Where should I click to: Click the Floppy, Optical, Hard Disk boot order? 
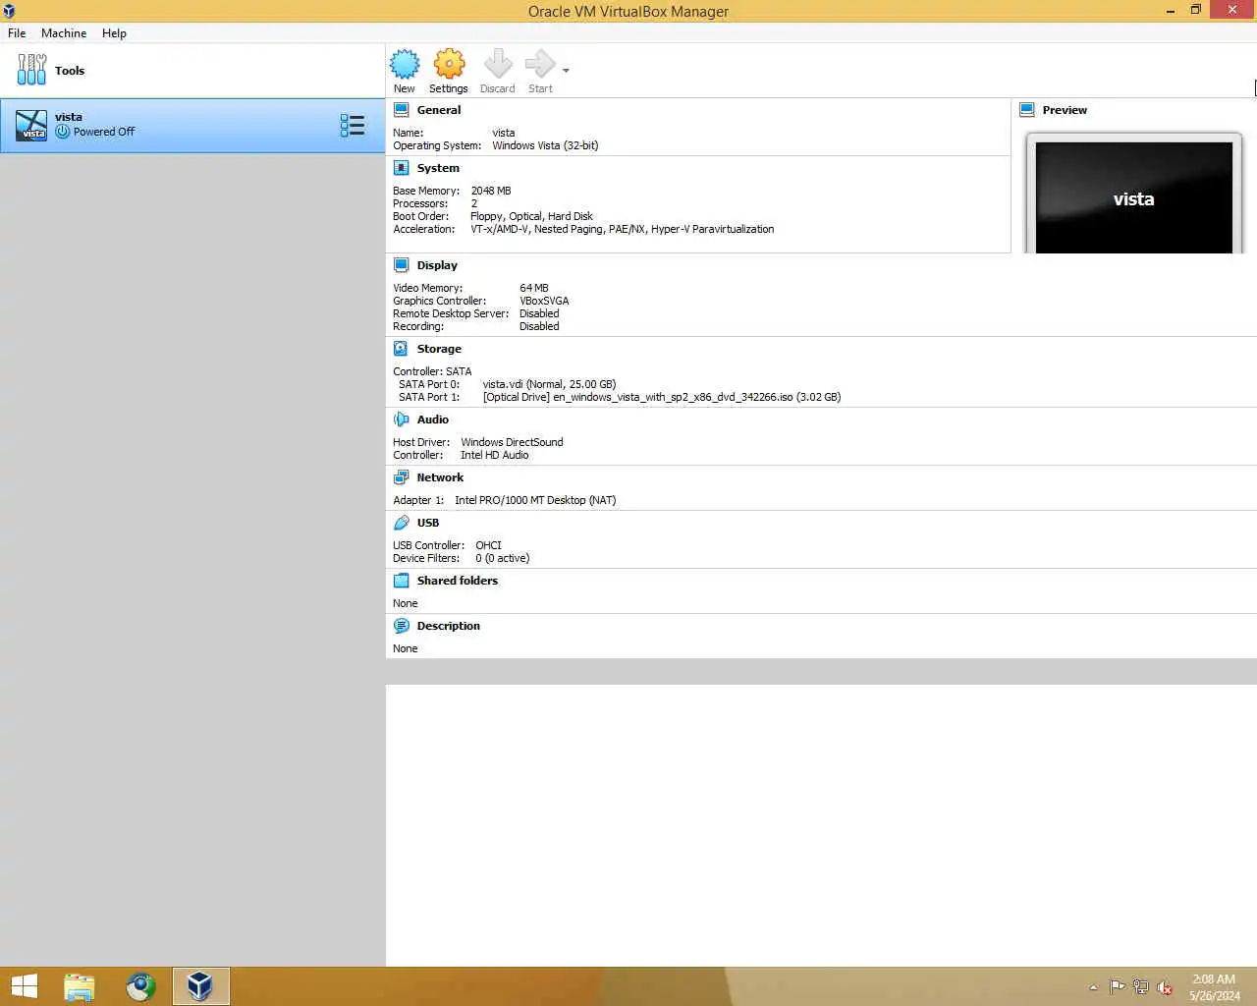click(531, 216)
